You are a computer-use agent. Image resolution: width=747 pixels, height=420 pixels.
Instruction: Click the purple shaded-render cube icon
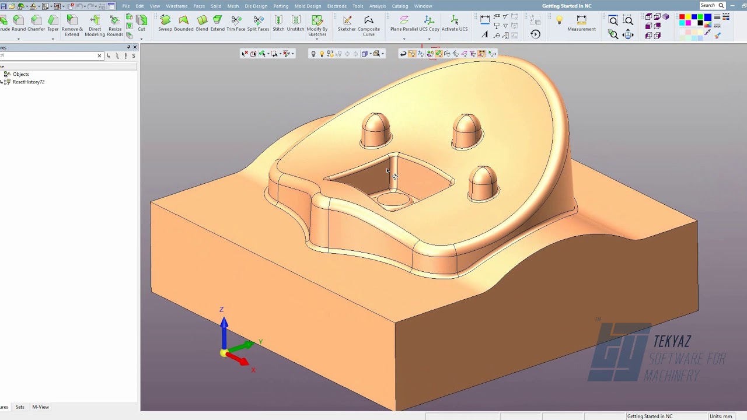click(665, 16)
